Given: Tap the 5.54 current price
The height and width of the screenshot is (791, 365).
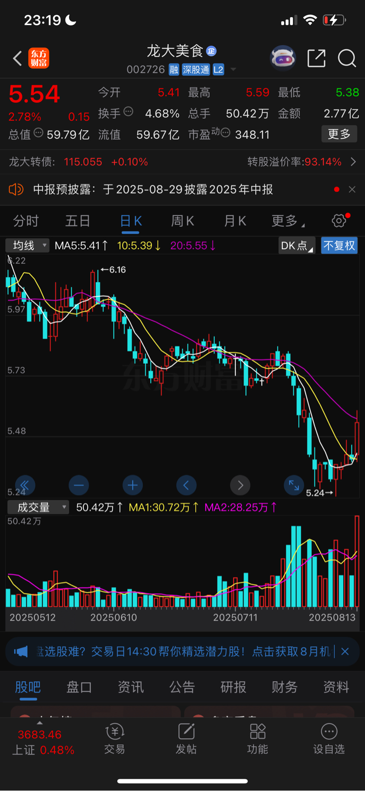Looking at the screenshot, I should pos(34,94).
